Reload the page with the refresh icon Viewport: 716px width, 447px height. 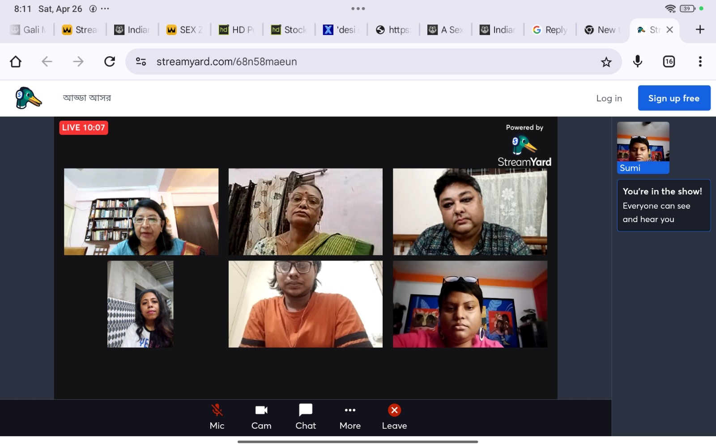coord(110,62)
